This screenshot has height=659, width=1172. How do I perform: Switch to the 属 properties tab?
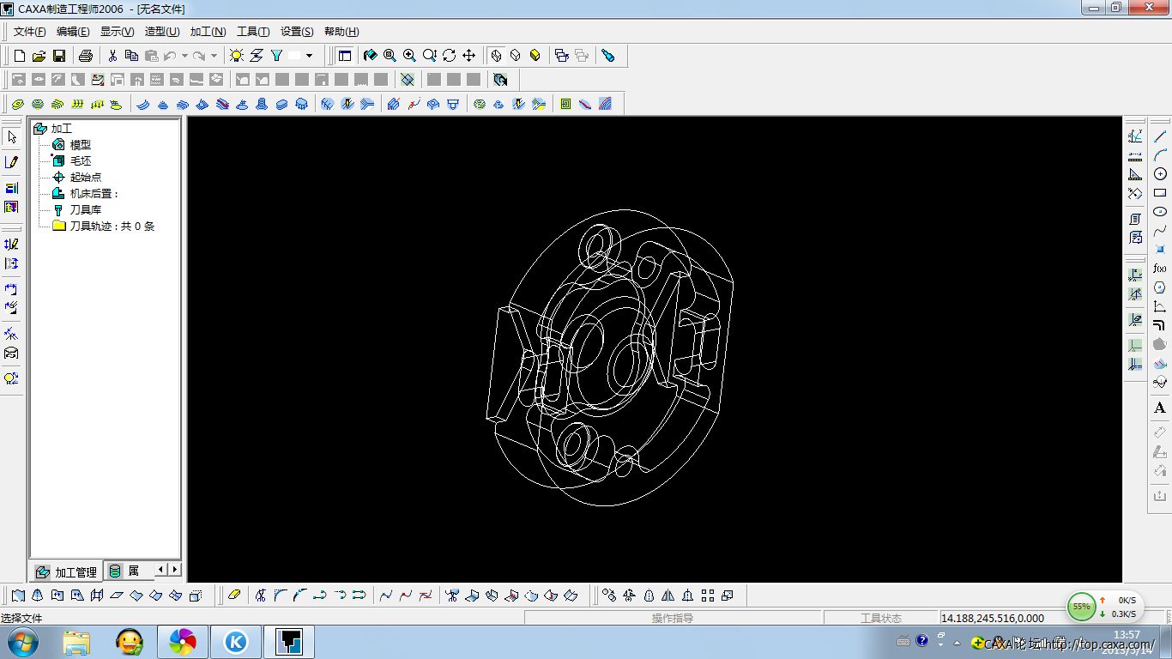click(x=127, y=571)
